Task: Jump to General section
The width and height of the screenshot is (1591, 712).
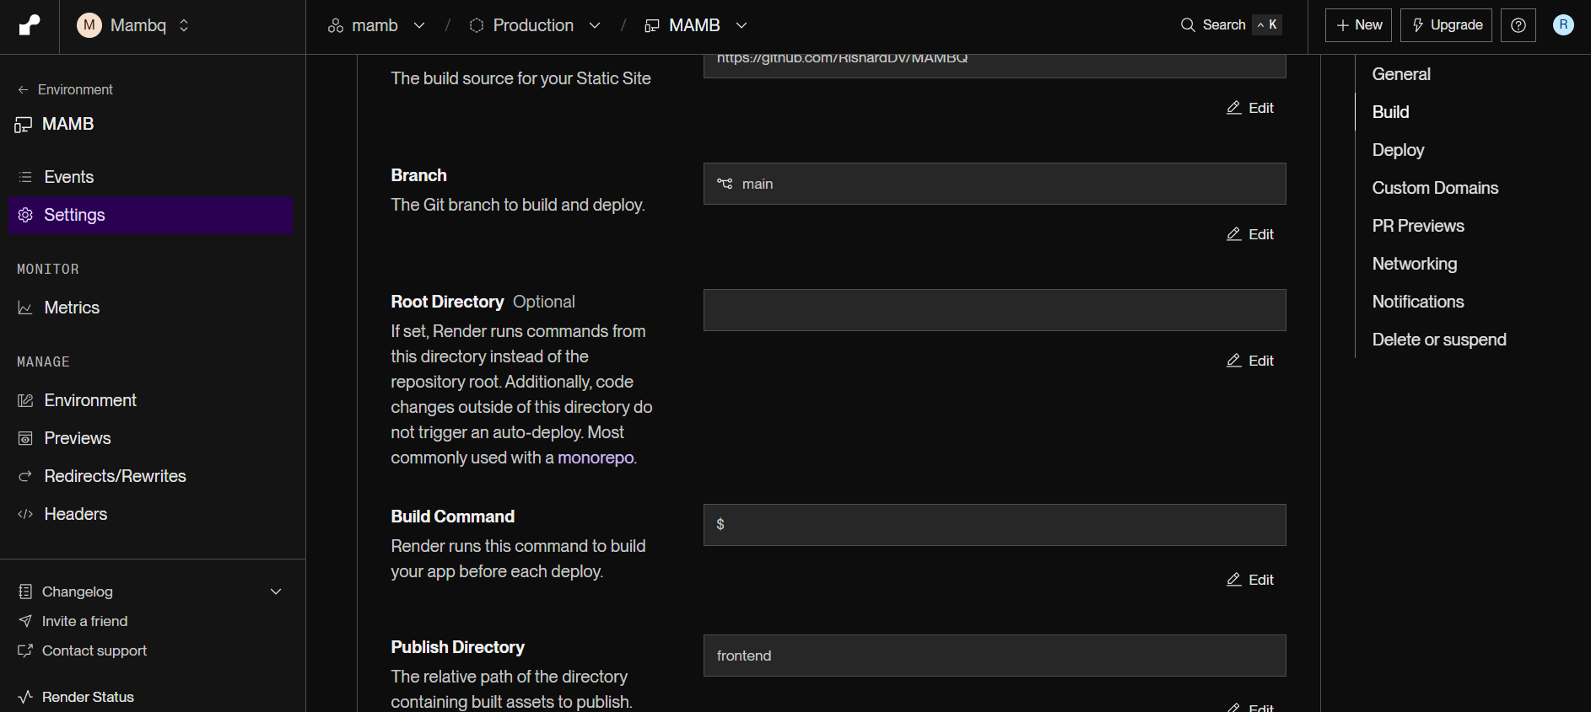Action: 1401,74
